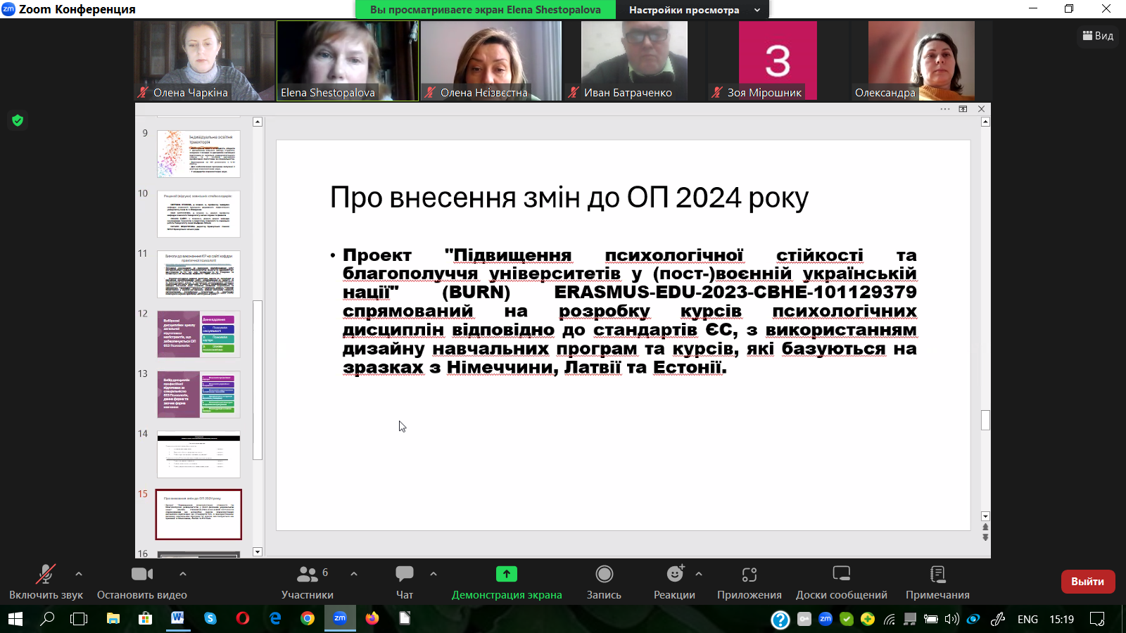Start recording with the Запись button
Image resolution: width=1126 pixels, height=633 pixels.
click(604, 575)
